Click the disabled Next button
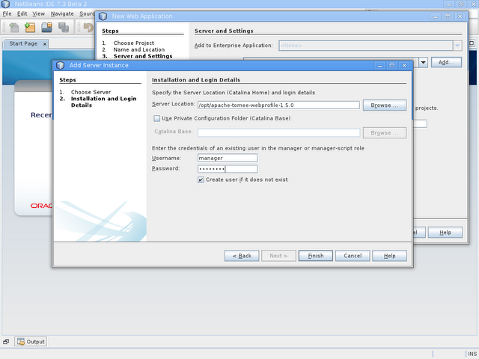 coord(278,256)
